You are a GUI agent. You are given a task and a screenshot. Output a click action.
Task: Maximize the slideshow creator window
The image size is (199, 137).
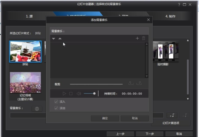[184, 5]
